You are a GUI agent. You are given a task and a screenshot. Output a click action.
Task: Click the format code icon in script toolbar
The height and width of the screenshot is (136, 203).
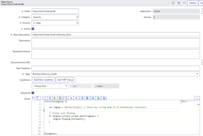[50, 98]
